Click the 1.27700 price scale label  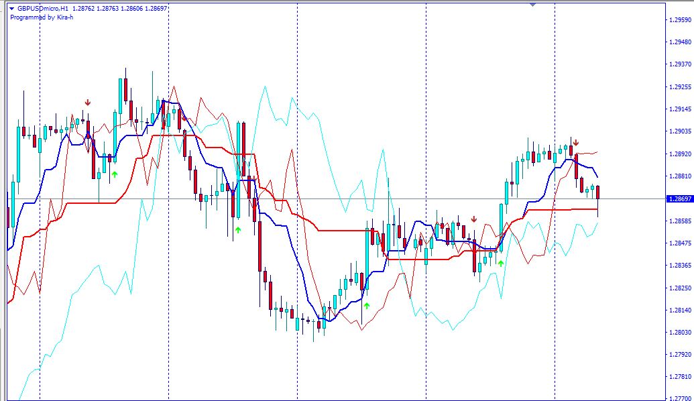click(679, 398)
